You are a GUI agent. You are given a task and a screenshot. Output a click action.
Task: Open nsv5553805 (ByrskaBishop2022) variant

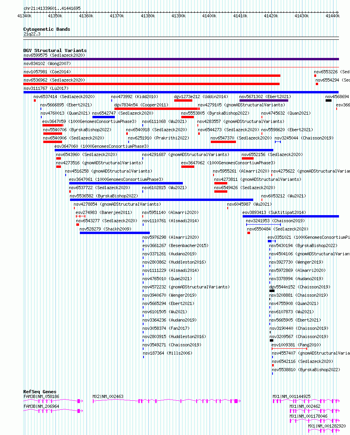215,113
